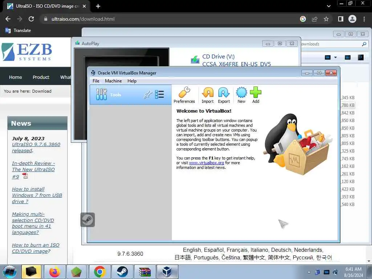372x279 pixels.
Task: Click the EZB Systems logo
Action: click(x=27, y=52)
